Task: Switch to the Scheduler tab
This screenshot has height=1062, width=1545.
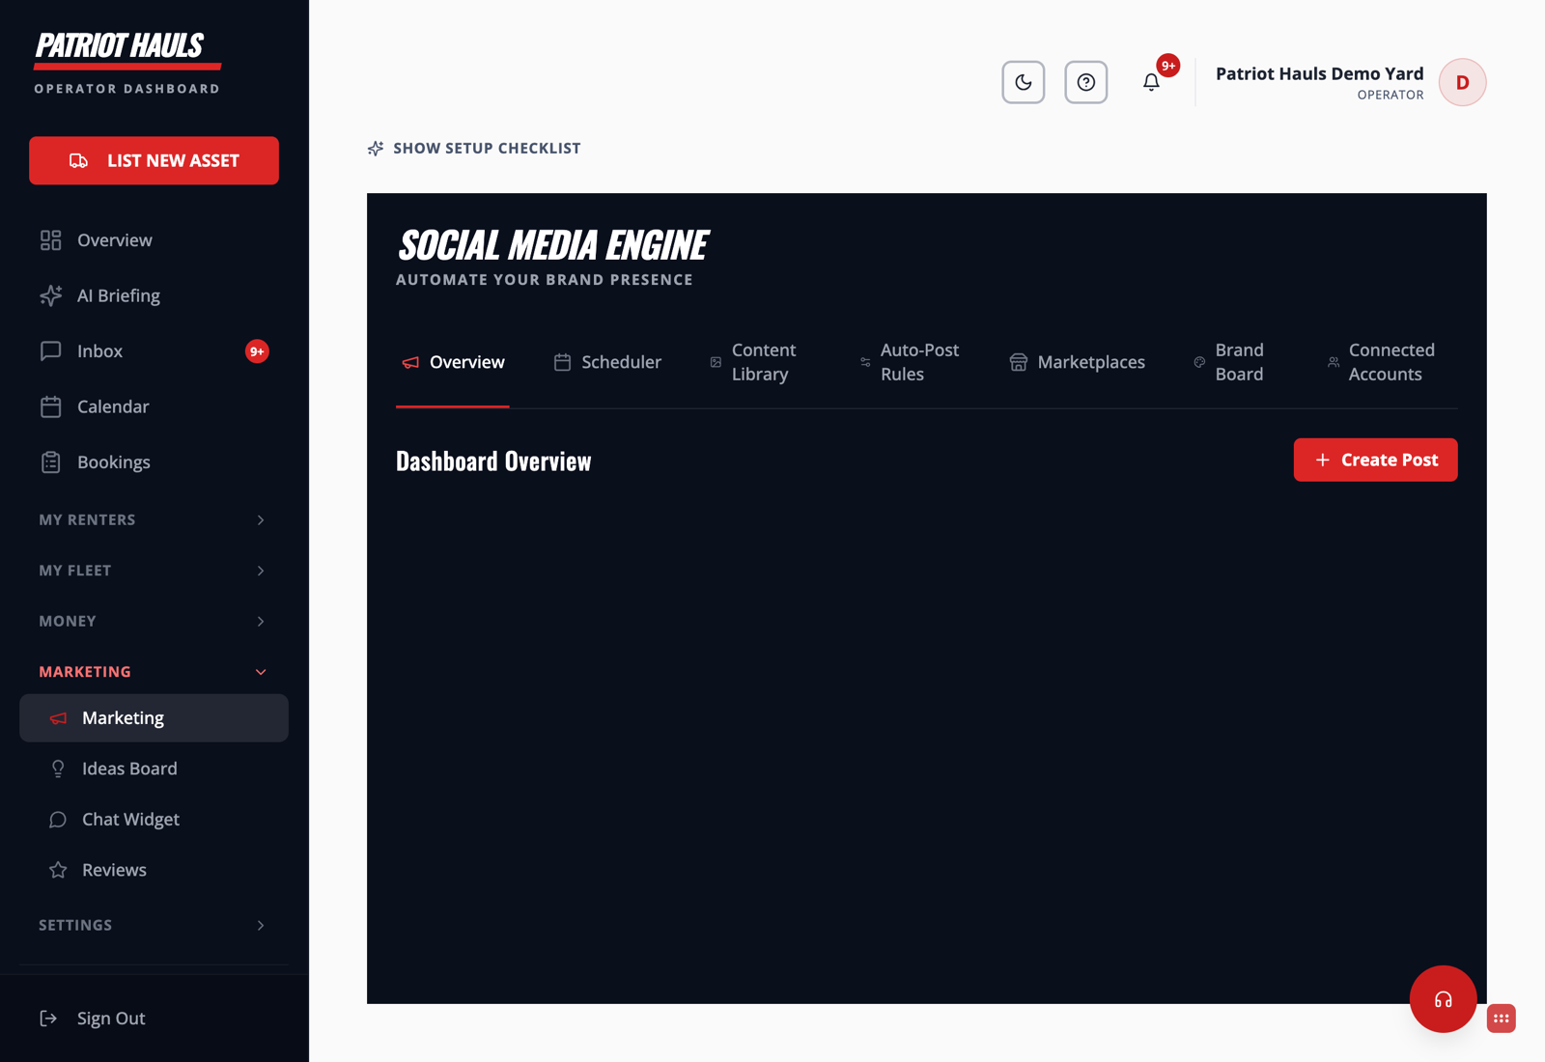Action: pyautogui.click(x=607, y=362)
